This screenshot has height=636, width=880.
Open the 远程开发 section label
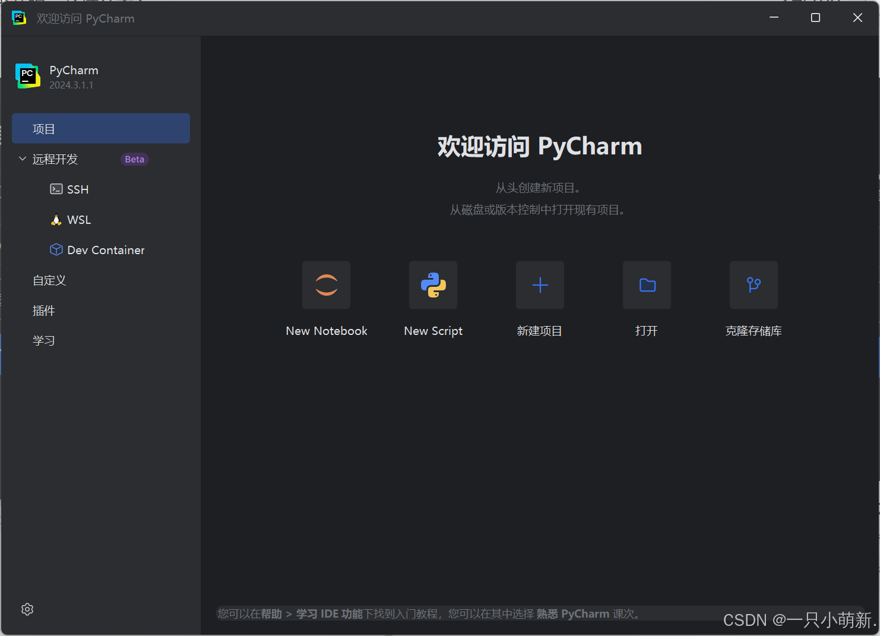(x=55, y=159)
